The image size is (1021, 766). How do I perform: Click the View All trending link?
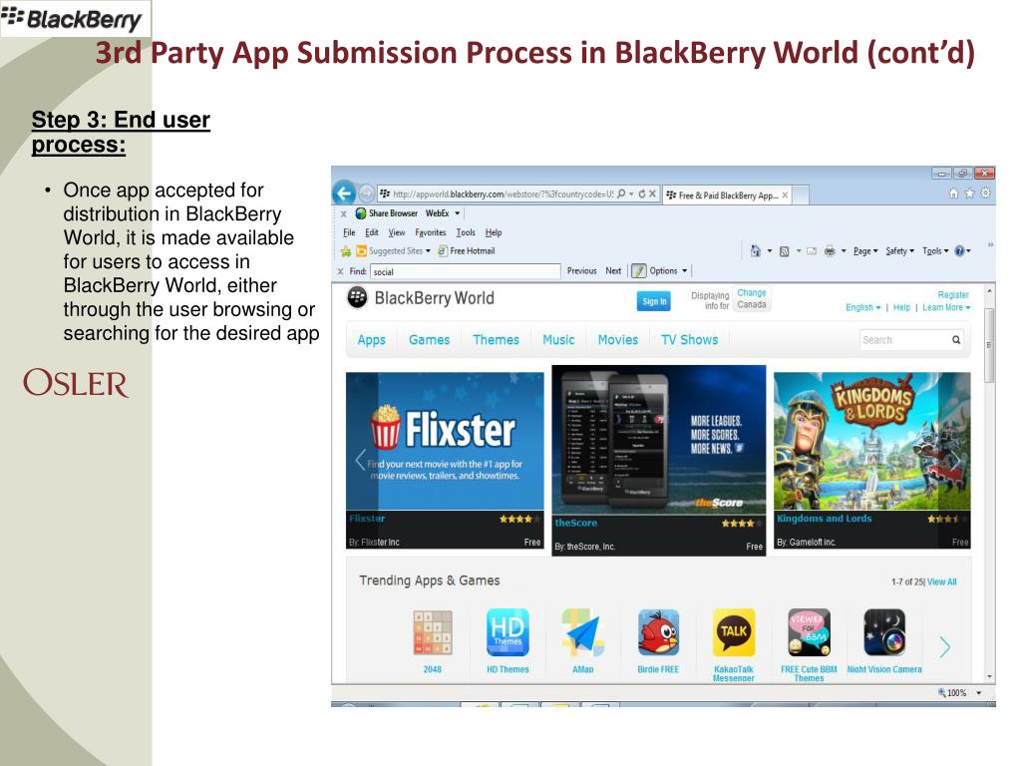coord(941,582)
